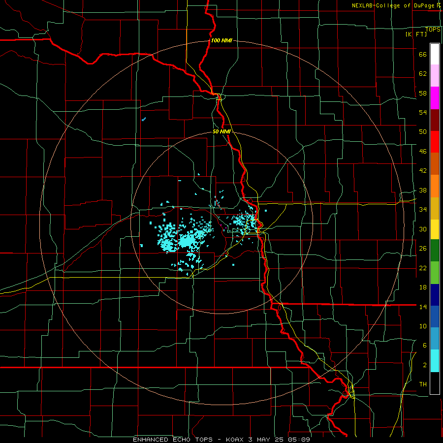443x443 pixels.
Task: Pick the white swatch in the color scale
Action: point(435,54)
